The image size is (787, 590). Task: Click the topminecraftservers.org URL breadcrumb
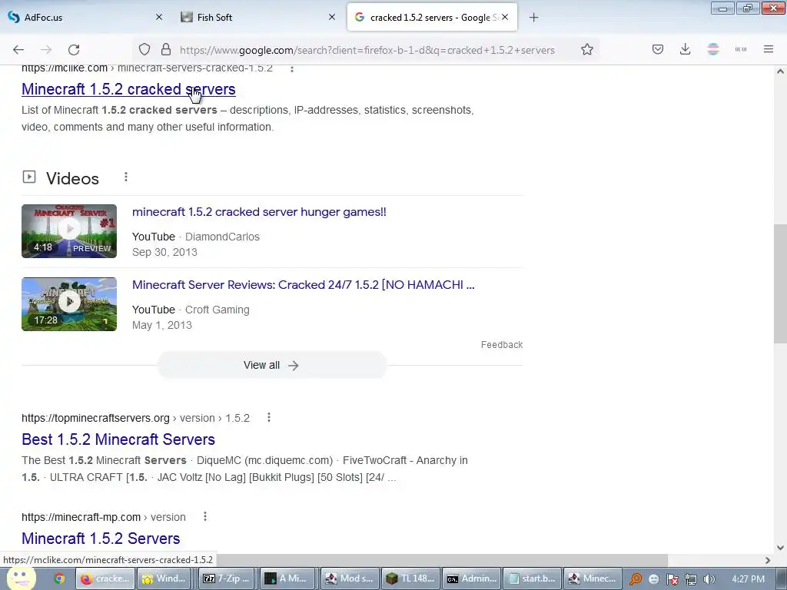[x=135, y=418]
